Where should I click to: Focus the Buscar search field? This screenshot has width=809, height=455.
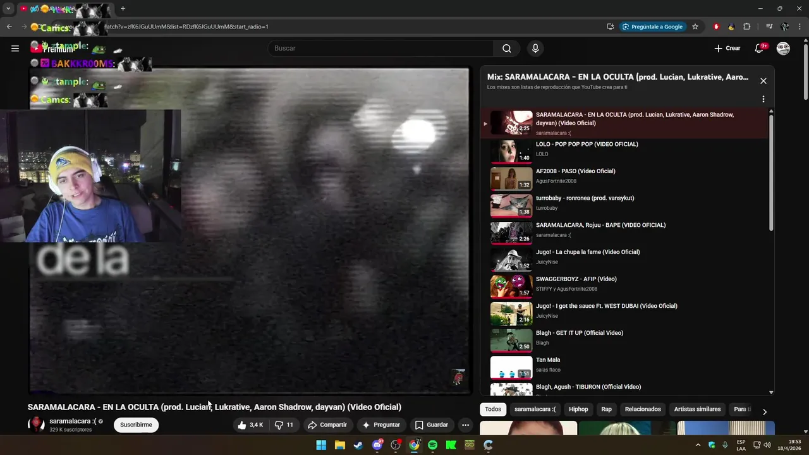380,48
